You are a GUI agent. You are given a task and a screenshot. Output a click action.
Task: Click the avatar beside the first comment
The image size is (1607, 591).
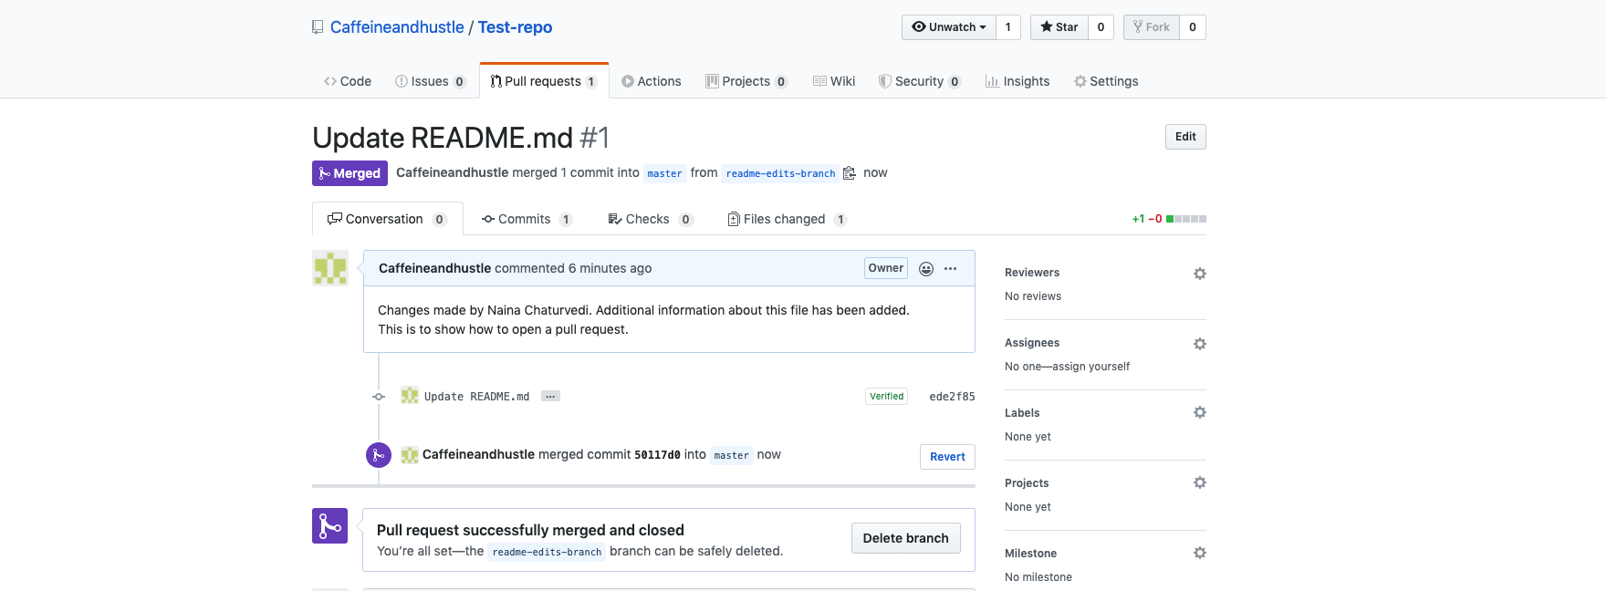click(x=330, y=268)
